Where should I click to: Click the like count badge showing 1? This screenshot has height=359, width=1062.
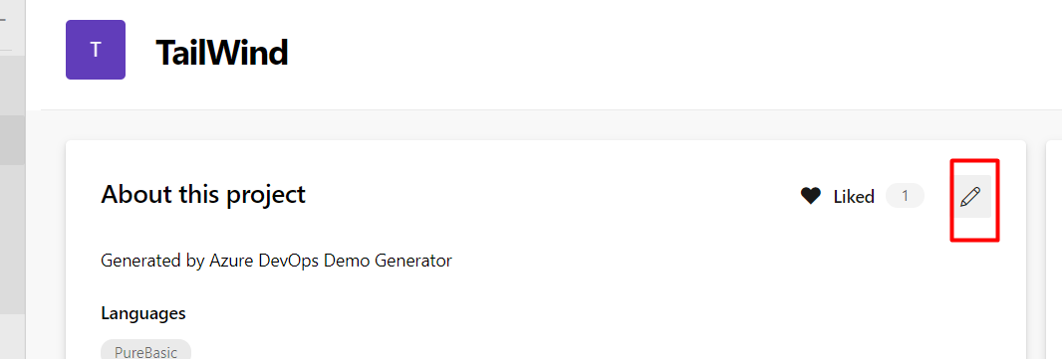tap(905, 196)
